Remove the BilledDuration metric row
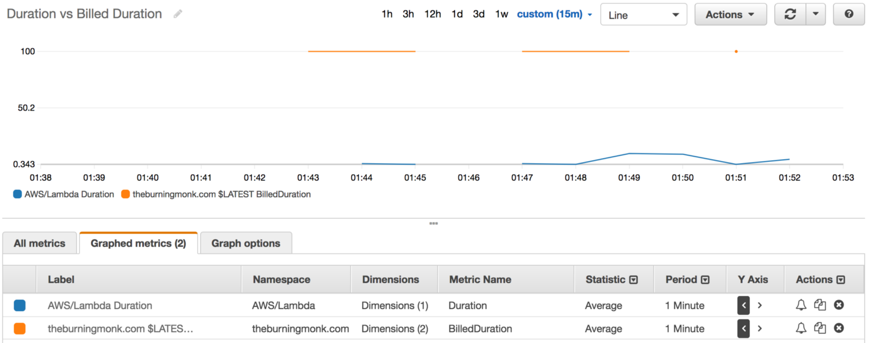This screenshot has width=870, height=343. pyautogui.click(x=839, y=328)
